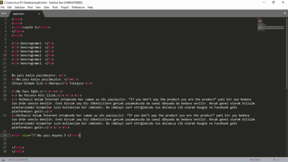The image size is (288, 162).
Task: Open the View menu
Action: point(38,7)
